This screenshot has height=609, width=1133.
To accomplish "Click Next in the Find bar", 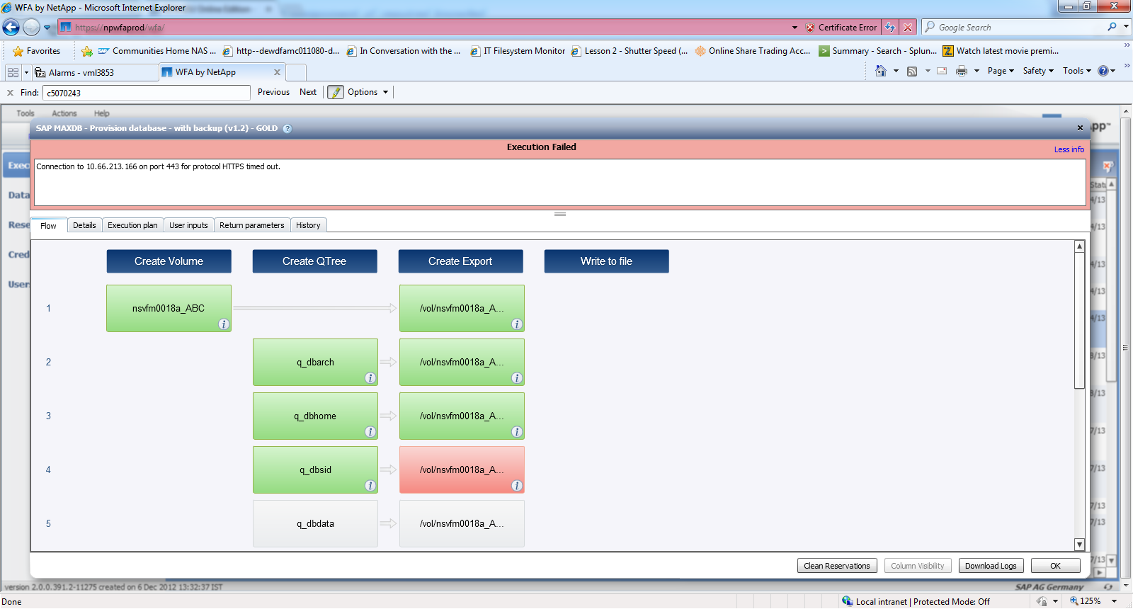I will click(x=308, y=92).
